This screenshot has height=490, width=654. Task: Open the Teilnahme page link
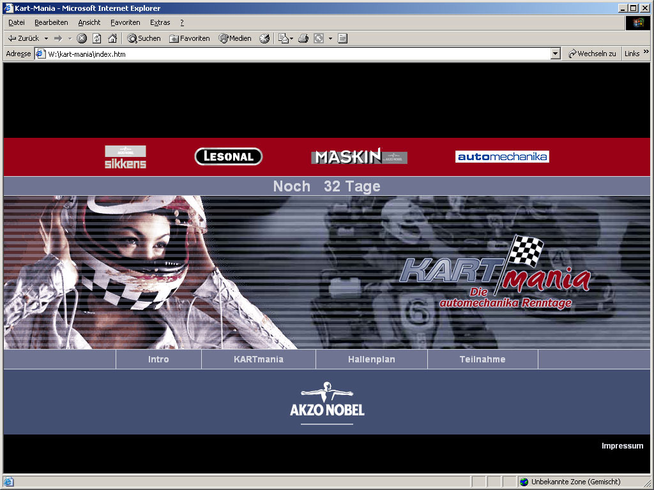pyautogui.click(x=482, y=359)
